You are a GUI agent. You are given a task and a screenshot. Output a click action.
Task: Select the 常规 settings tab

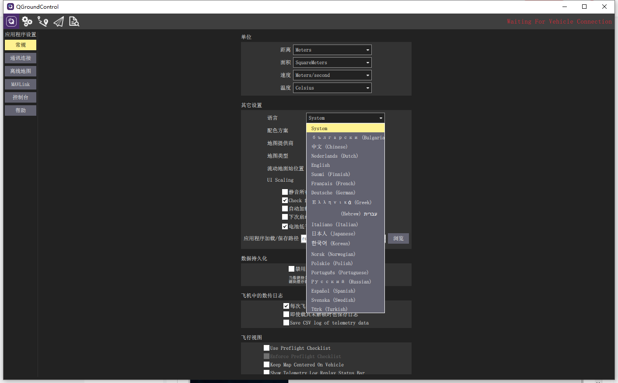pyautogui.click(x=21, y=45)
